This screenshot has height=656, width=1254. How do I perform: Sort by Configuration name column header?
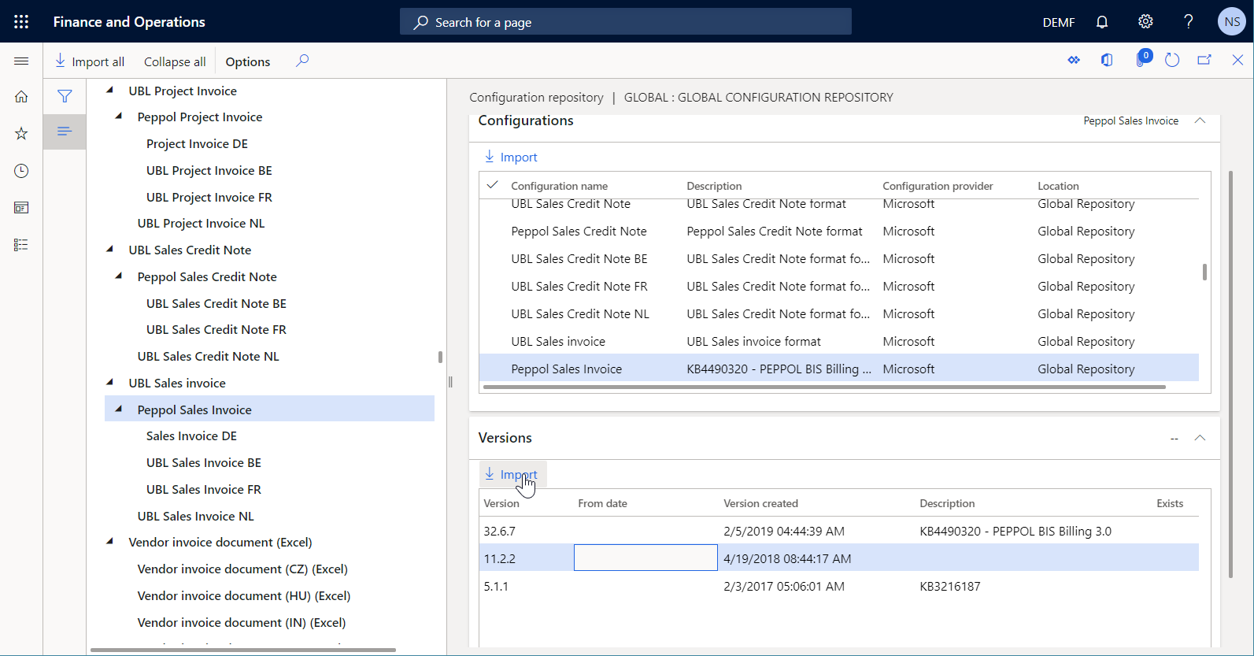[559, 186]
